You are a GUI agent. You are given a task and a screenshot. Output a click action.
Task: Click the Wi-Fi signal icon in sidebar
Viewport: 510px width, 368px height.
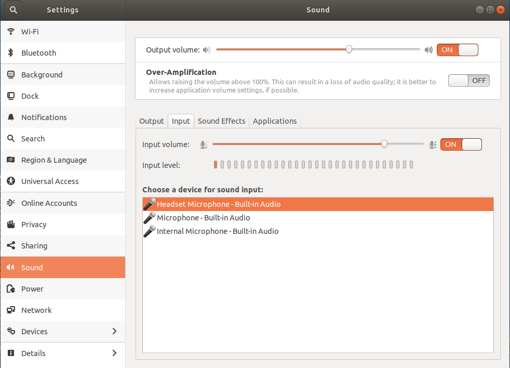point(11,31)
